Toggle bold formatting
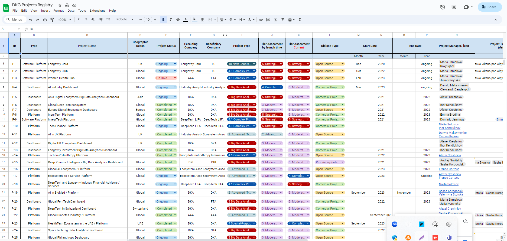Image resolution: width=507 pixels, height=241 pixels. click(x=163, y=20)
